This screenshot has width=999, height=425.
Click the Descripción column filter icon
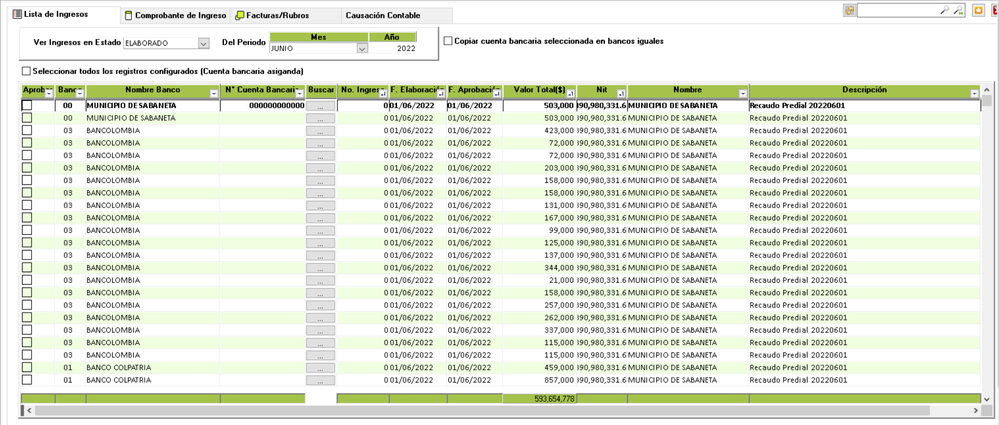[974, 94]
